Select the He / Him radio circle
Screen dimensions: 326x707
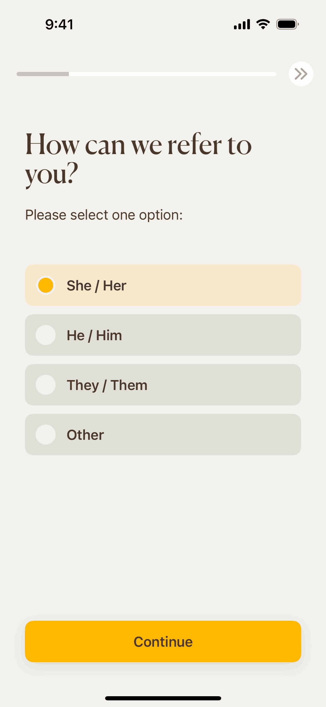[x=46, y=335]
